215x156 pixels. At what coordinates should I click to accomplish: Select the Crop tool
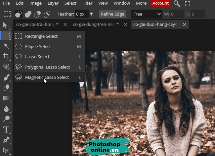tap(6, 56)
